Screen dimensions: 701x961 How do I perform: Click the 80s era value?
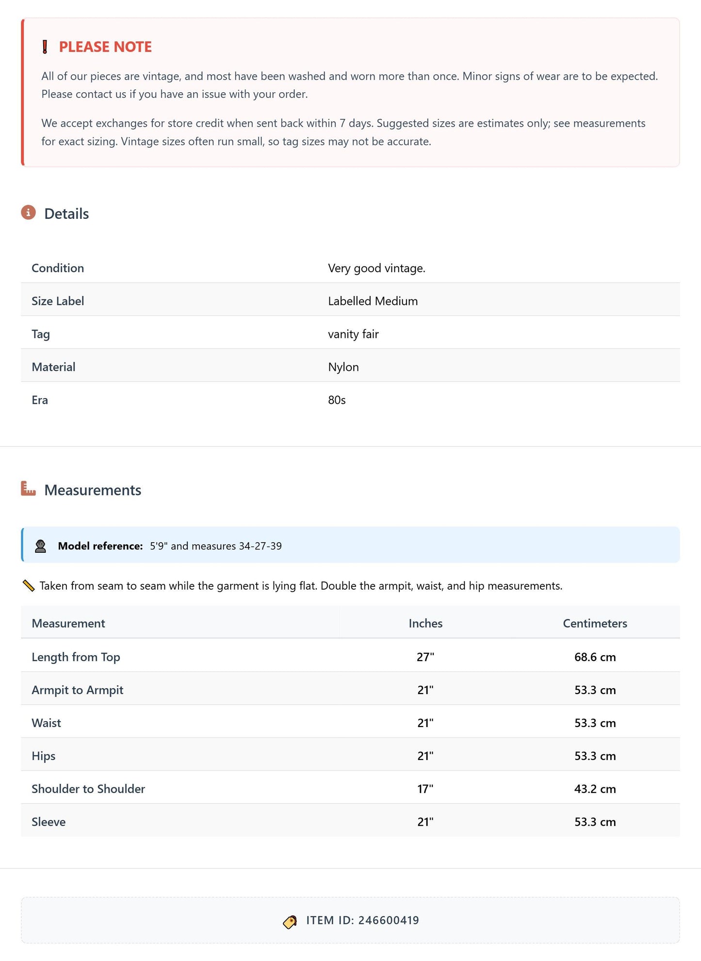point(337,400)
